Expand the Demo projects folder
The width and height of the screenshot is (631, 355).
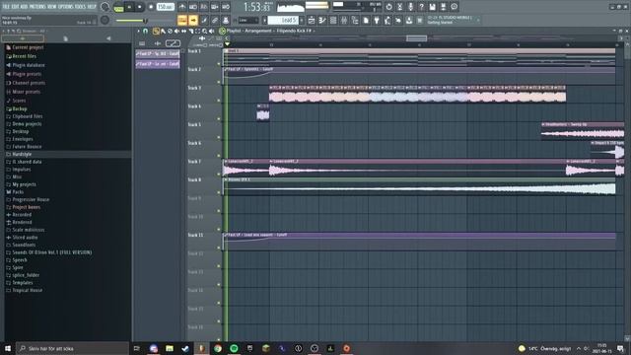pos(27,124)
